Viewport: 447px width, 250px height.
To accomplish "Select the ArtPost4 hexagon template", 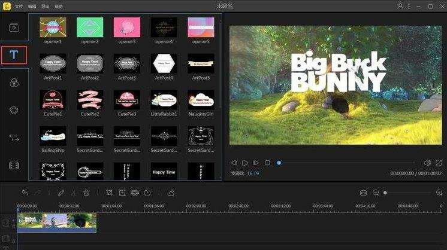I will coord(164,64).
